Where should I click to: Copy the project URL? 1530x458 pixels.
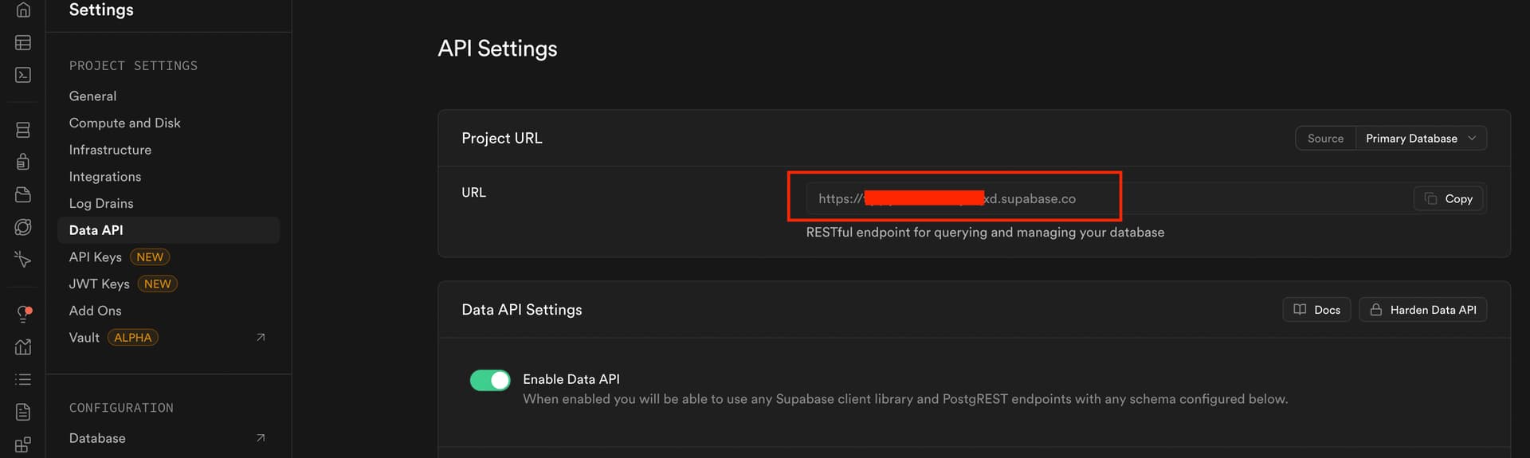1448,199
